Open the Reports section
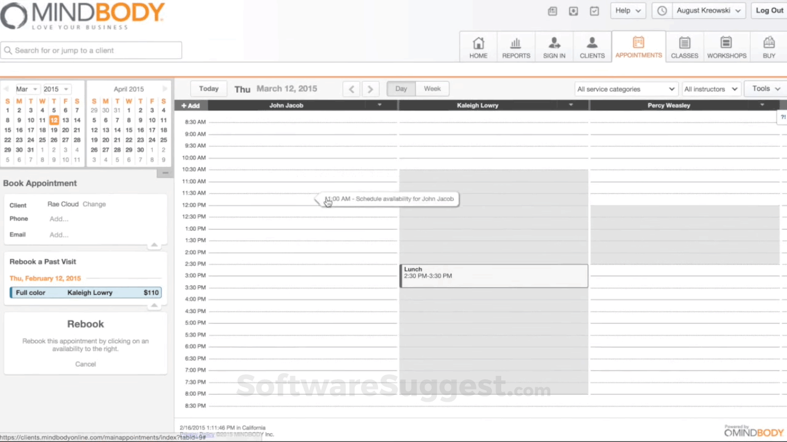The image size is (787, 442). (x=516, y=46)
